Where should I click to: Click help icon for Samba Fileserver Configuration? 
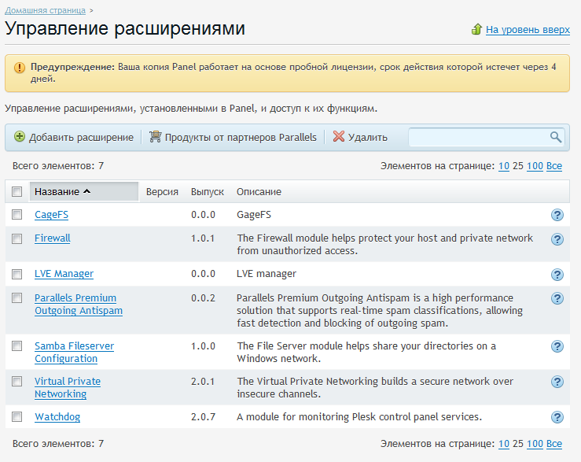coord(557,346)
